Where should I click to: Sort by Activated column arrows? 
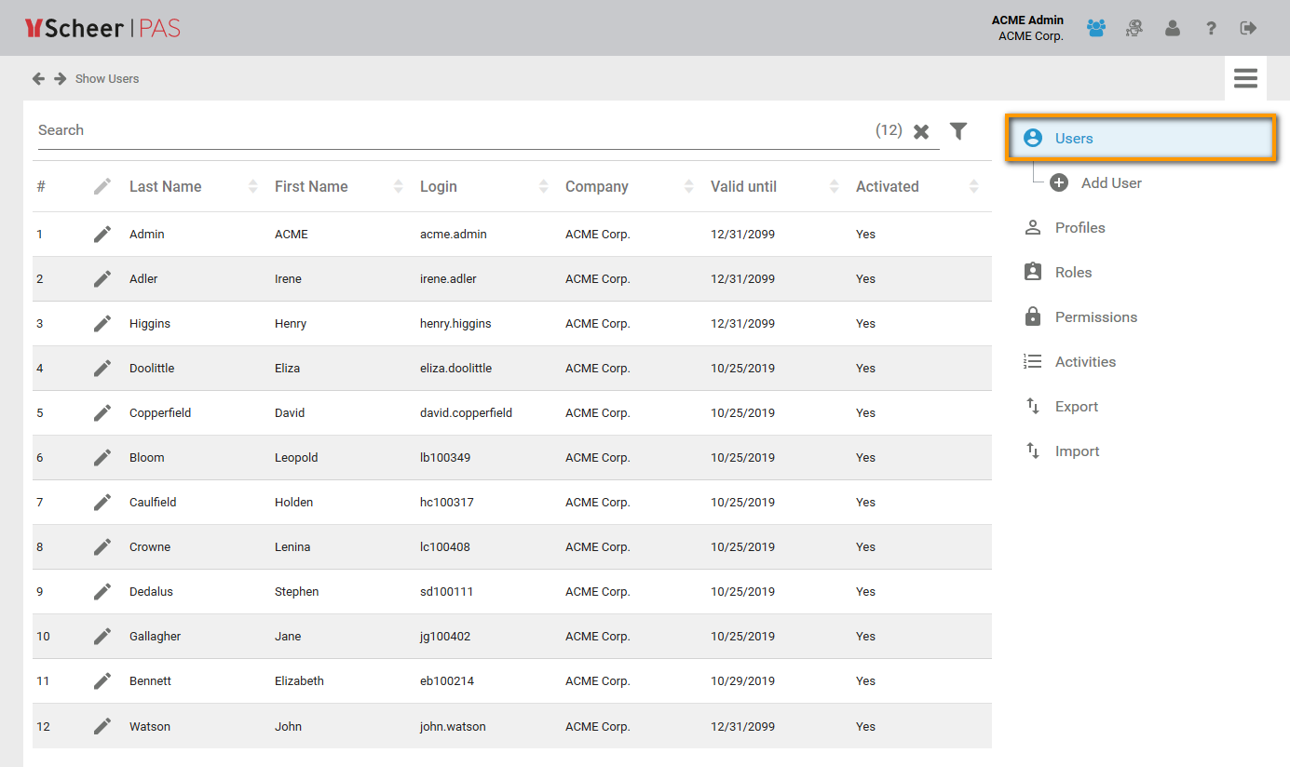click(x=973, y=187)
